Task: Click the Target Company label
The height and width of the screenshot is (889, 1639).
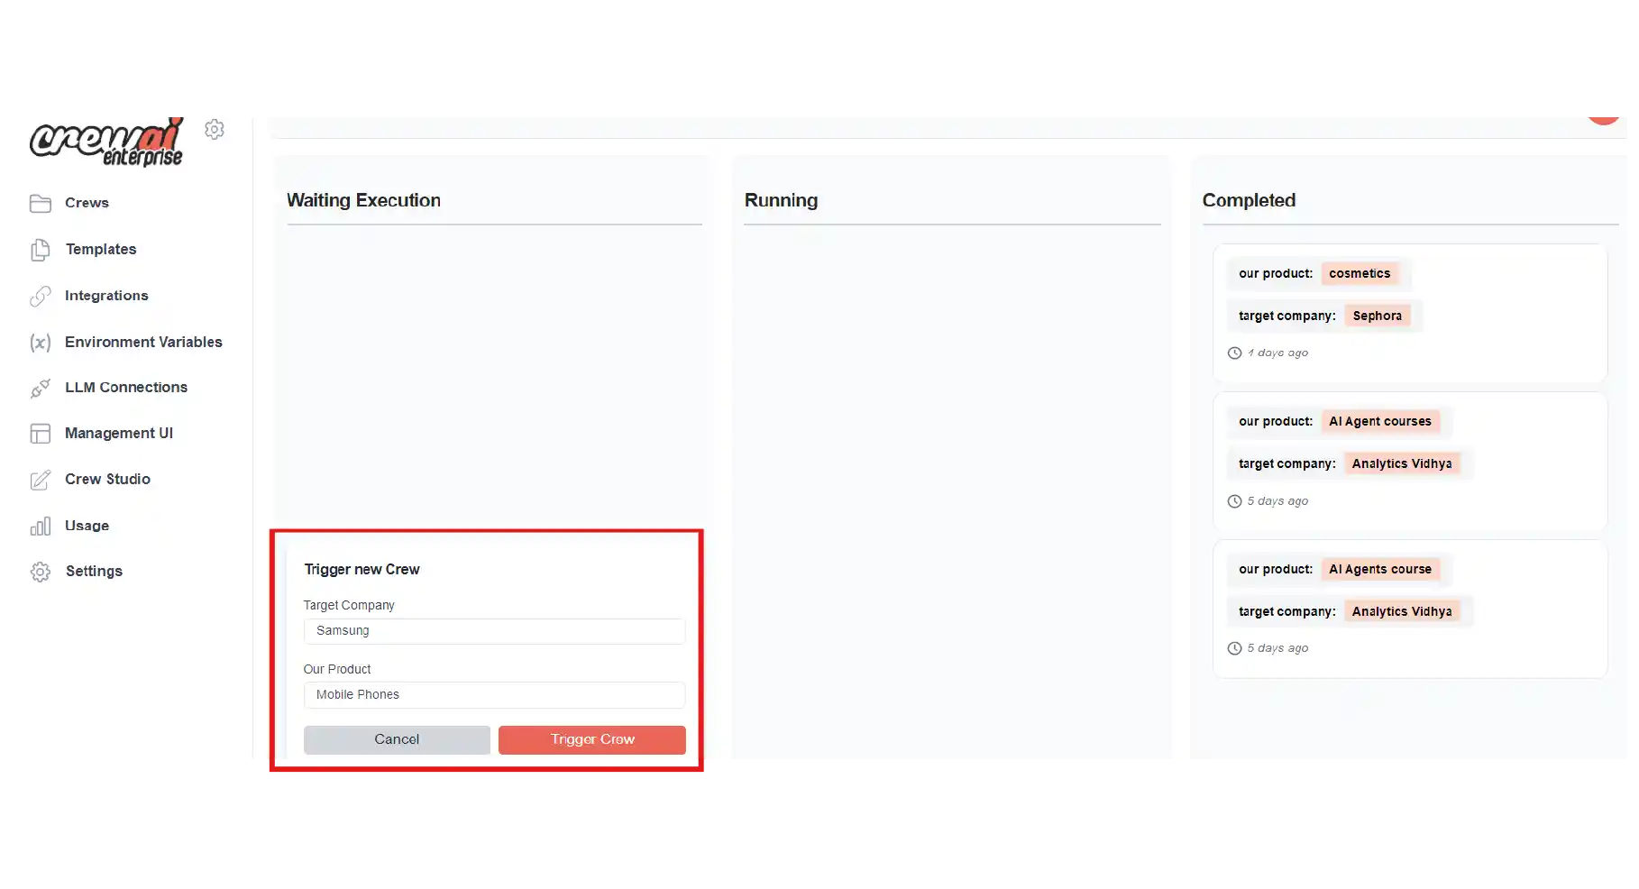Action: point(349,605)
